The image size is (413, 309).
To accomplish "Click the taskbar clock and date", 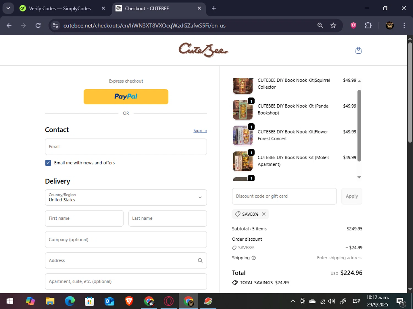I will [377, 301].
